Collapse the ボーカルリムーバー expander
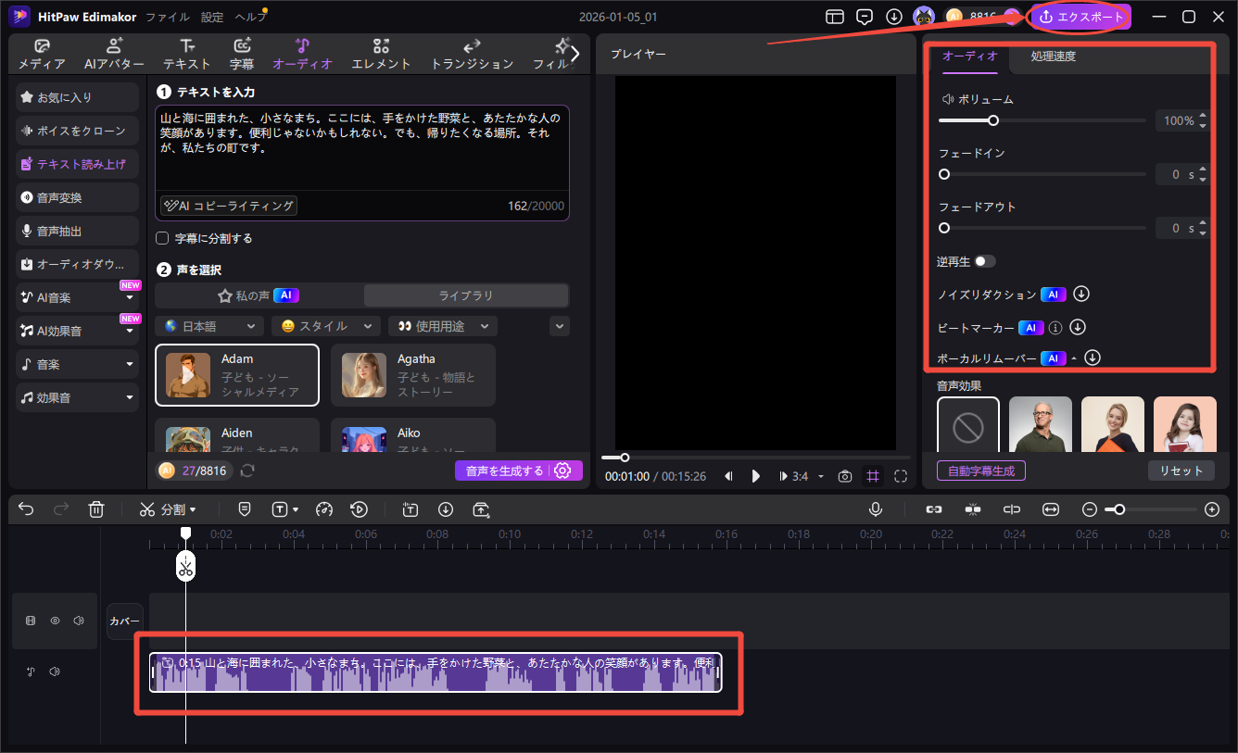1238x753 pixels. pos(1073,358)
